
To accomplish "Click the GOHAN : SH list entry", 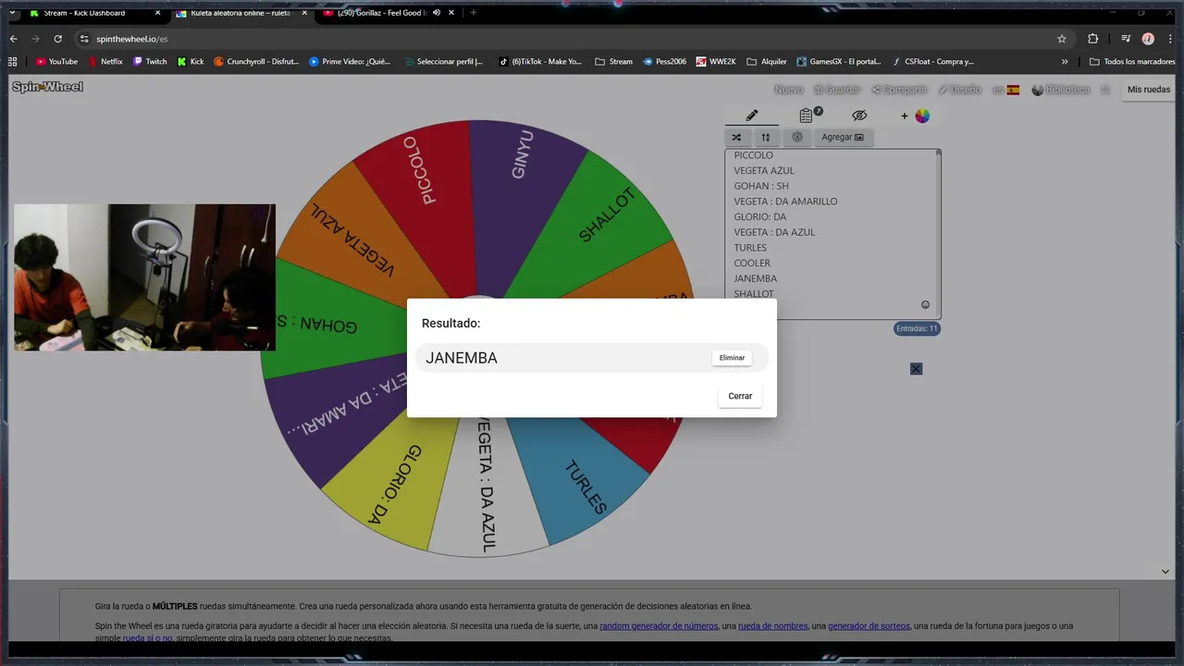I will point(761,186).
